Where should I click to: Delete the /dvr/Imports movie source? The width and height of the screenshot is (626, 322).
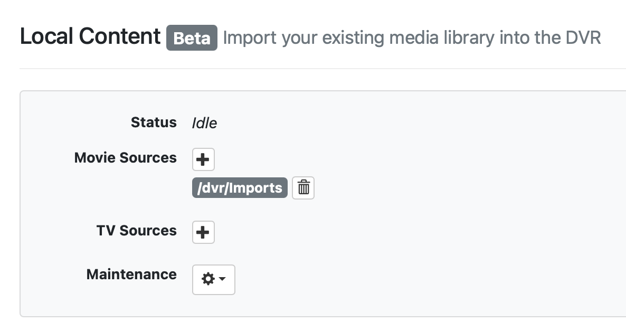coord(303,188)
